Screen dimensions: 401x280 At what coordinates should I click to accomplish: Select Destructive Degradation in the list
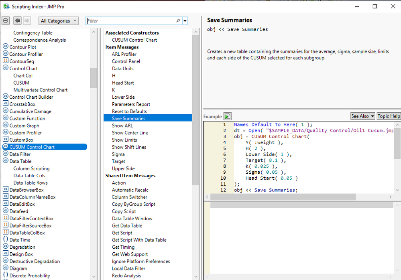tap(35, 262)
